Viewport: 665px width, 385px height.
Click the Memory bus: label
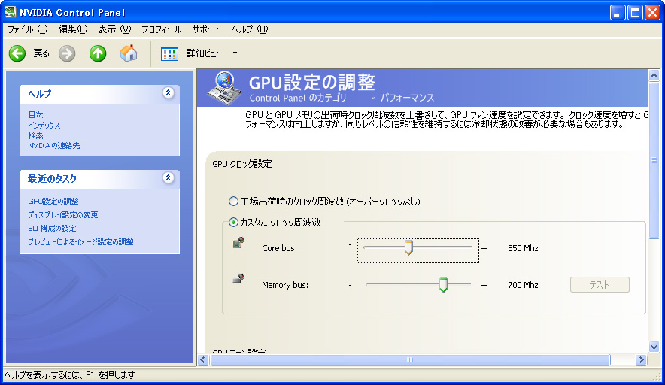click(x=285, y=285)
